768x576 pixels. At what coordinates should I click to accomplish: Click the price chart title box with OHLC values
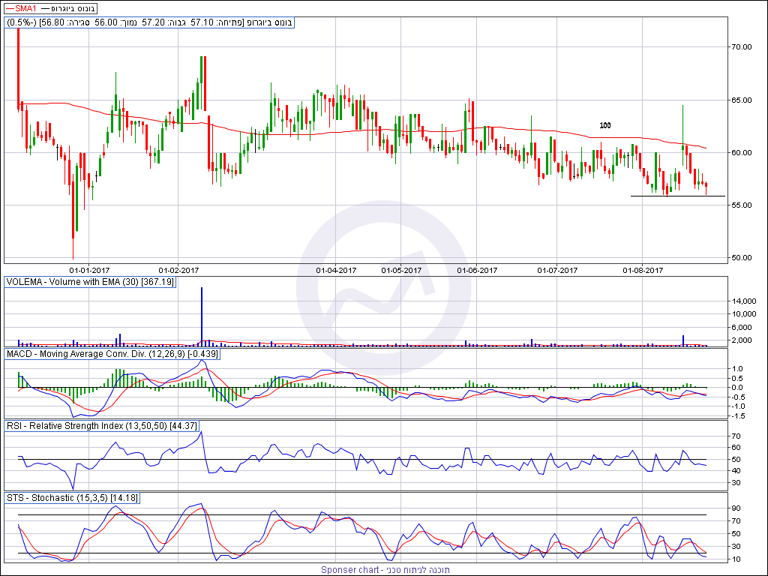pyautogui.click(x=150, y=22)
